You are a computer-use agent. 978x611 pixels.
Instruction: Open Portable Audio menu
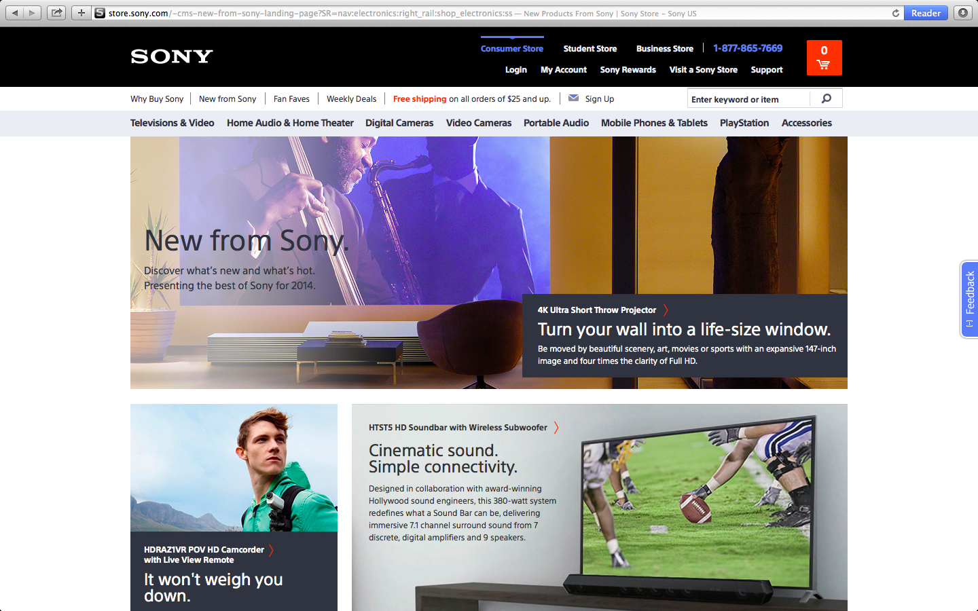556,123
